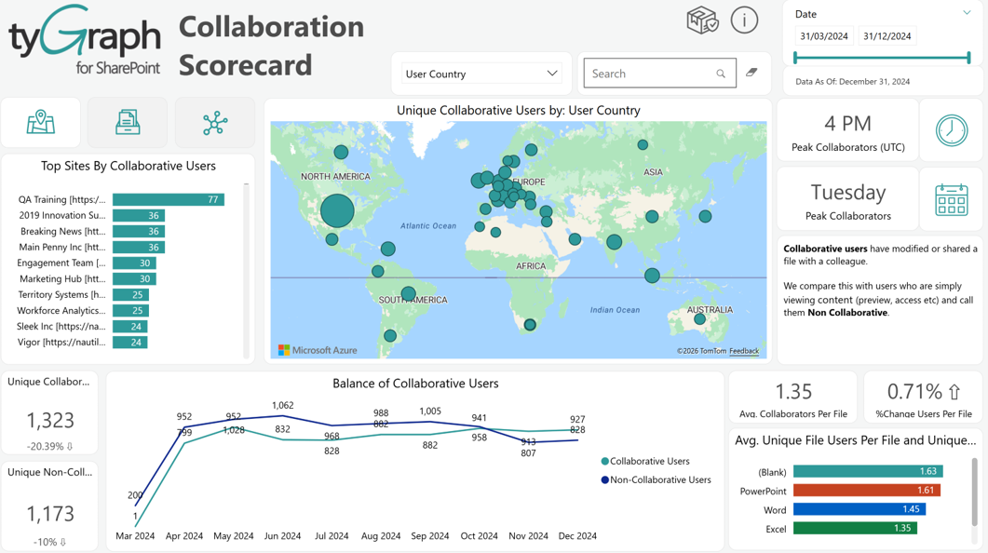The height and width of the screenshot is (553, 988).
Task: Click the Brazil map bubble
Action: coord(408,293)
